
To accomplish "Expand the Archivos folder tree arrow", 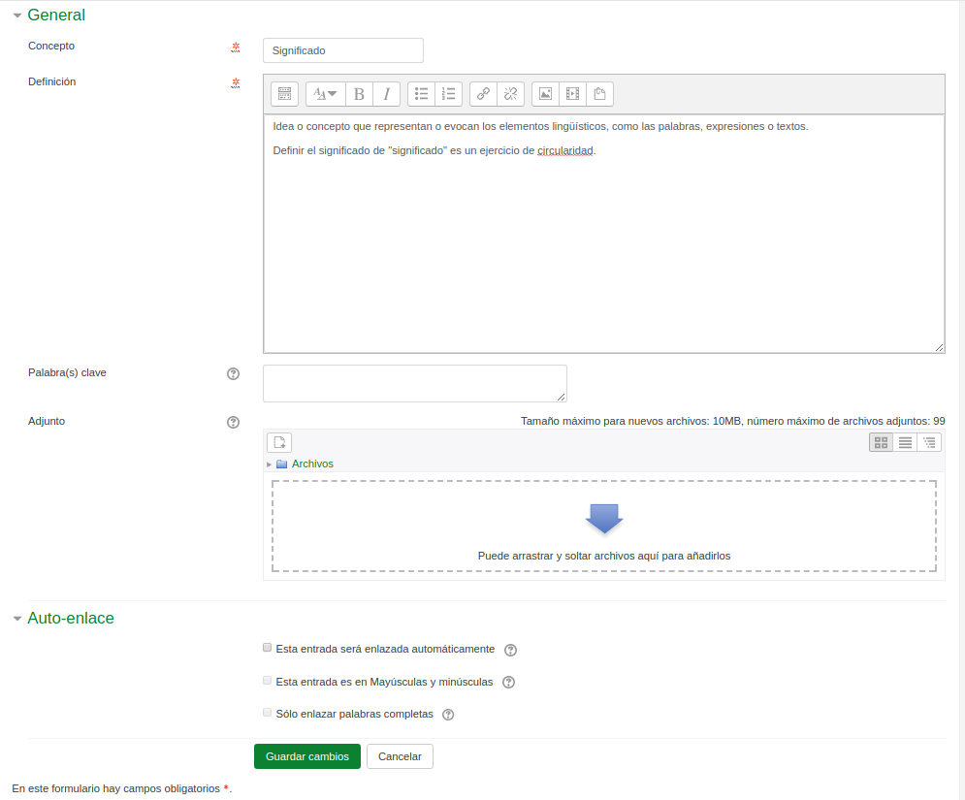I will pyautogui.click(x=269, y=464).
